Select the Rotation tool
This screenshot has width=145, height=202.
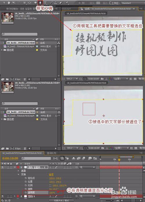[19, 3]
